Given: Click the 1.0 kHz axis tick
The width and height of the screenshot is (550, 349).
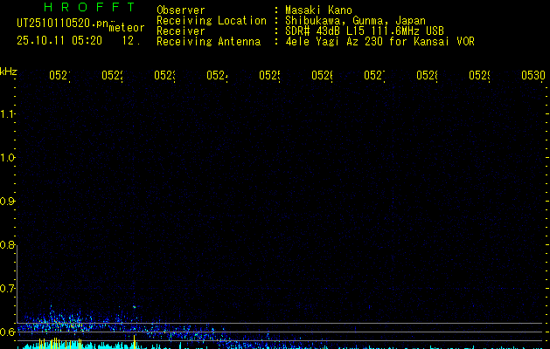Looking at the screenshot, I should tap(8, 158).
